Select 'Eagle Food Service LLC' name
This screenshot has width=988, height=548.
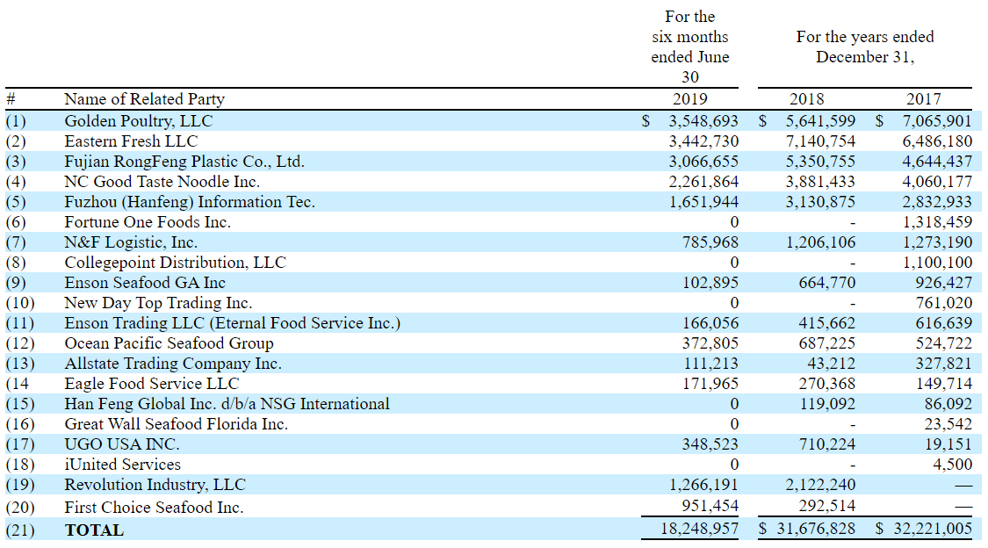[152, 383]
